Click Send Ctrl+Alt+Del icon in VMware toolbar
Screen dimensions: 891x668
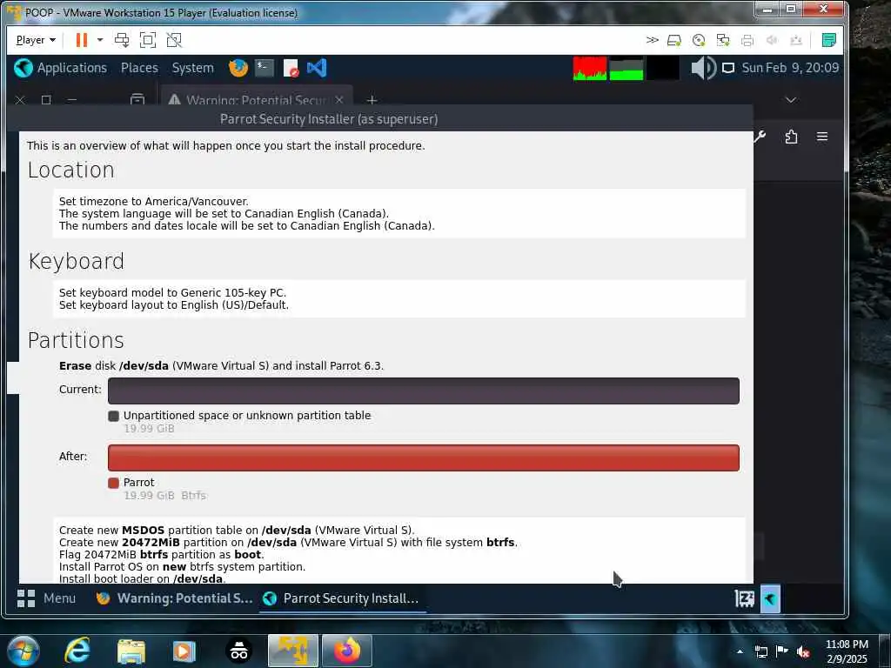(x=122, y=40)
